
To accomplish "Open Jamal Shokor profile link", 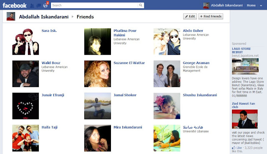I will (125, 95).
